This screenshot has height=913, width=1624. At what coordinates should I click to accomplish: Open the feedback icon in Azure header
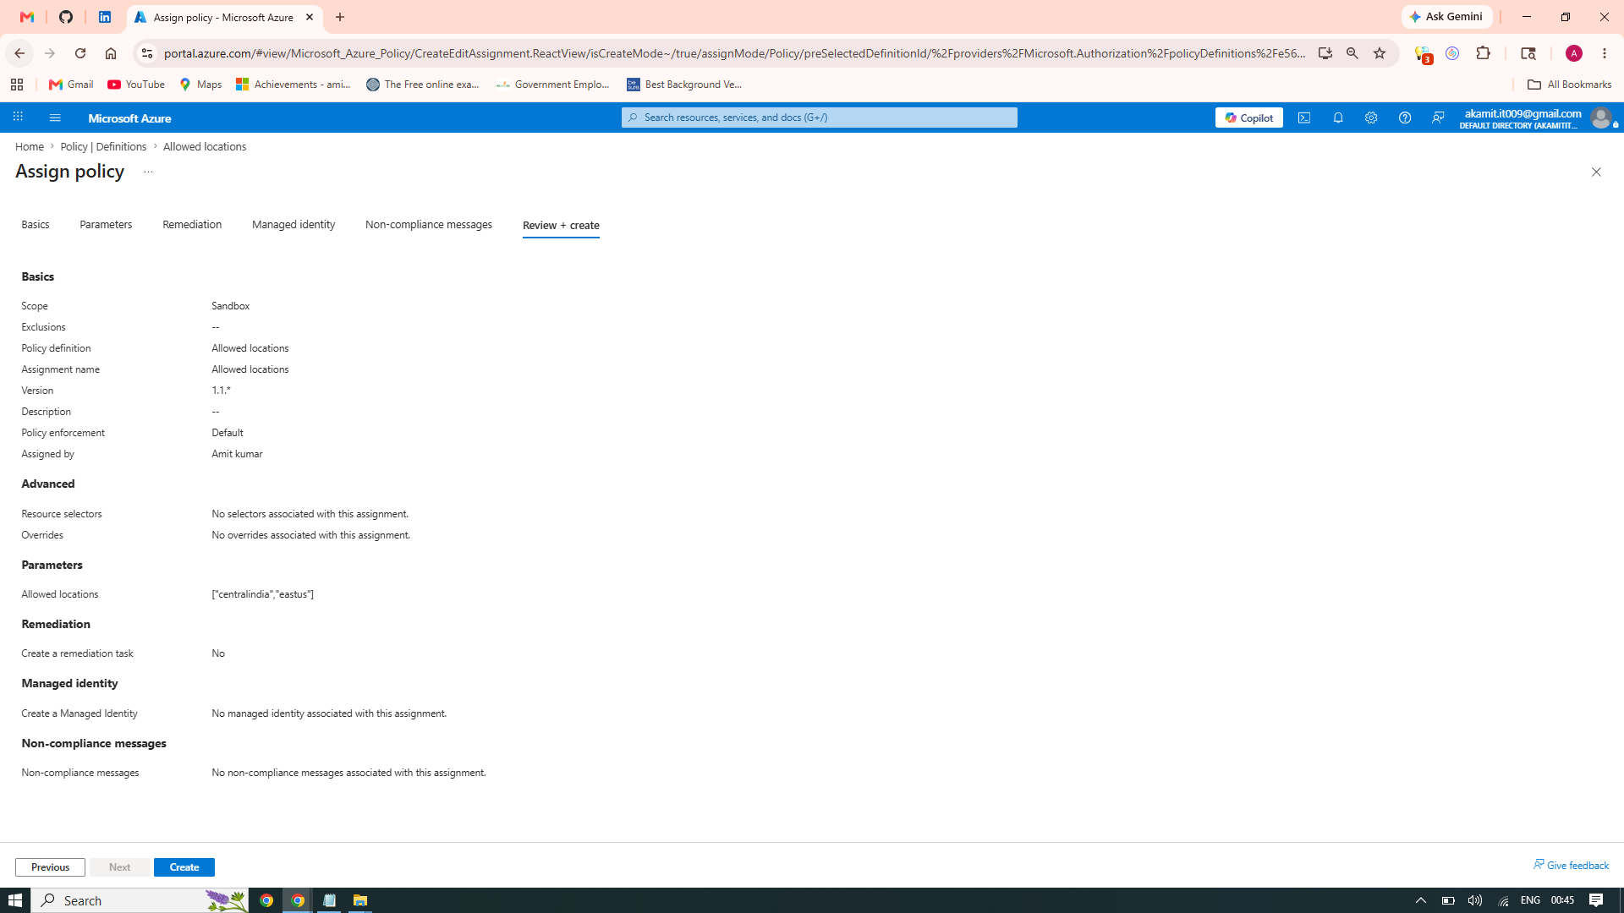[x=1438, y=118]
